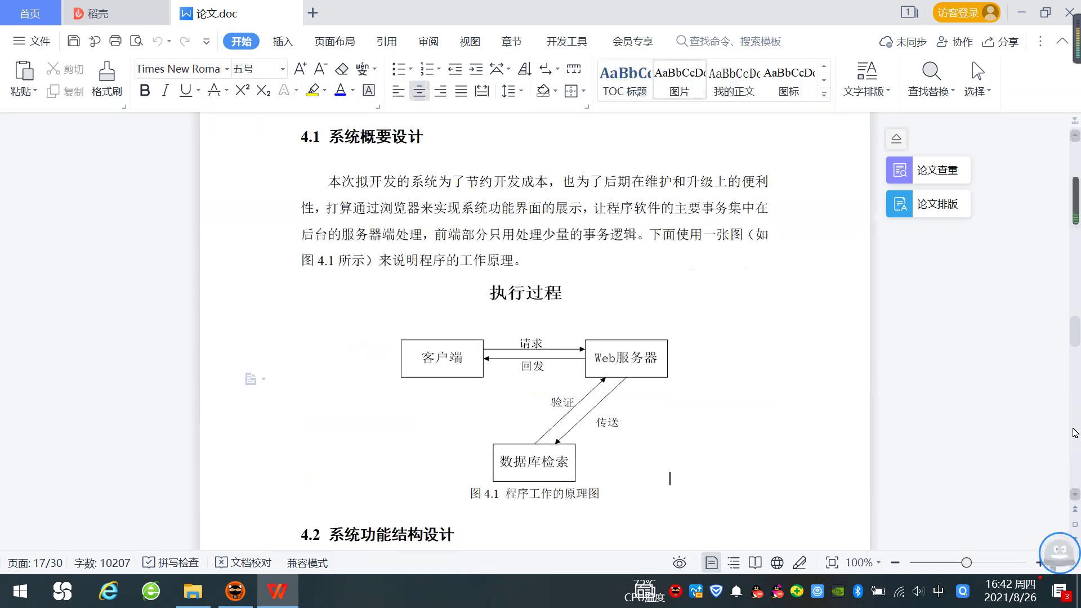Open the font name dropdown
Viewport: 1081px width, 608px height.
227,69
